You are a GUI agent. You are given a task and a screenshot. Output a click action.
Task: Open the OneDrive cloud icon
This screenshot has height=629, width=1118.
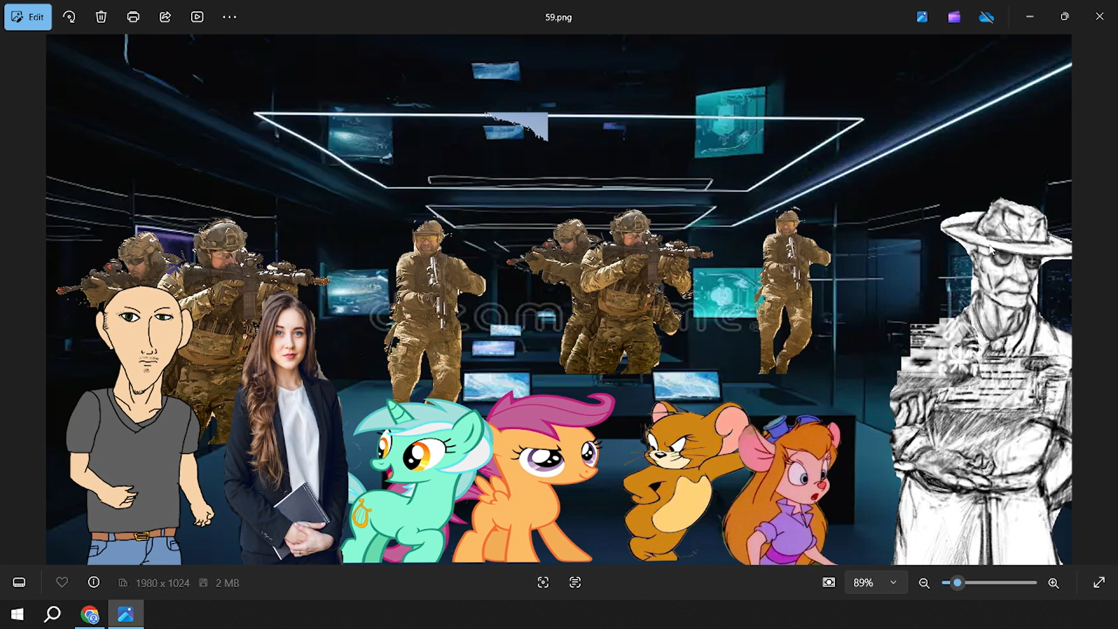986,17
